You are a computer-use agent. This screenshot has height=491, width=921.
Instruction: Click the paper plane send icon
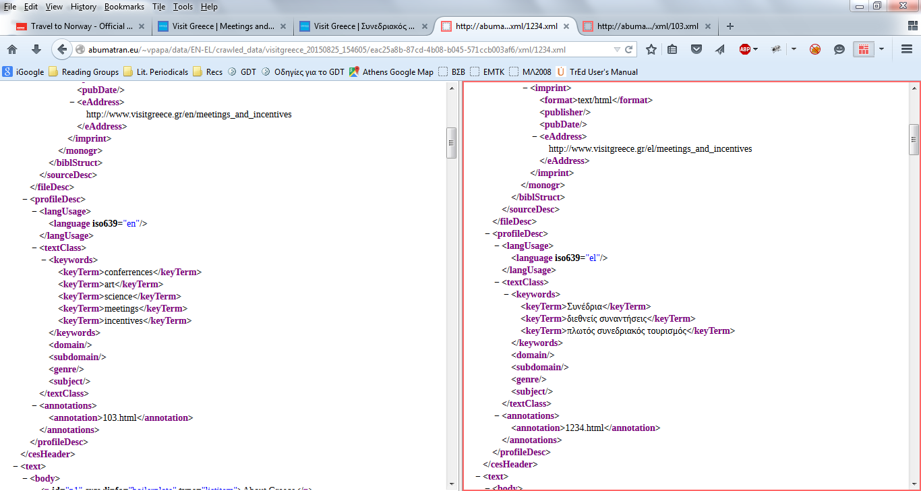click(719, 49)
